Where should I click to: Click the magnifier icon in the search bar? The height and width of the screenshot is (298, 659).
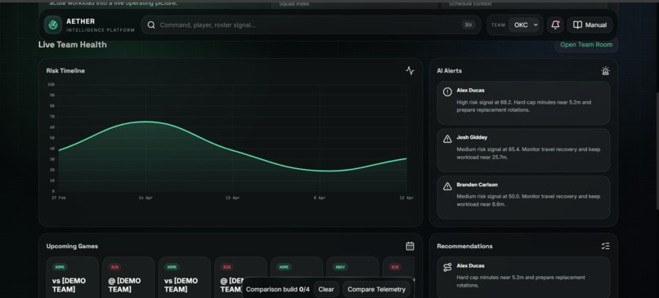click(x=151, y=25)
